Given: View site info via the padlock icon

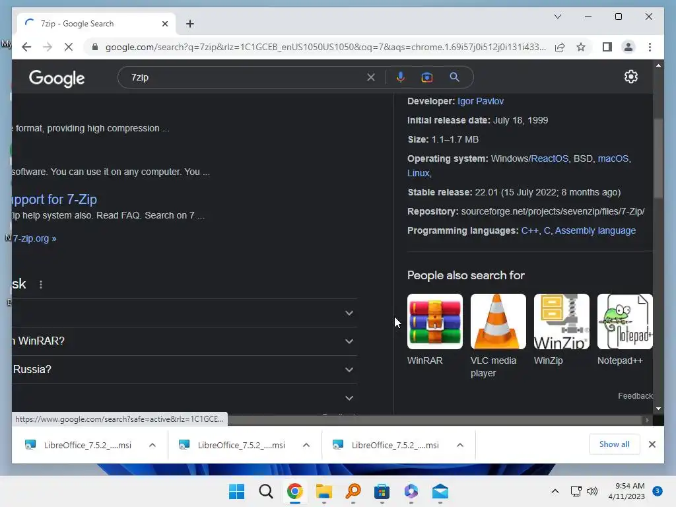Looking at the screenshot, I should 95,47.
